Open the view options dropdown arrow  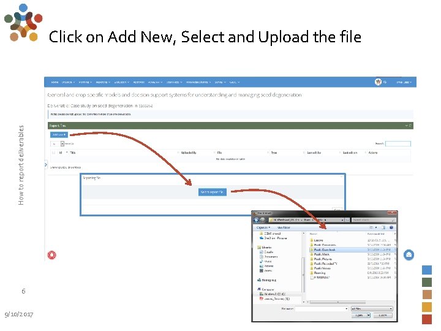click(376, 227)
